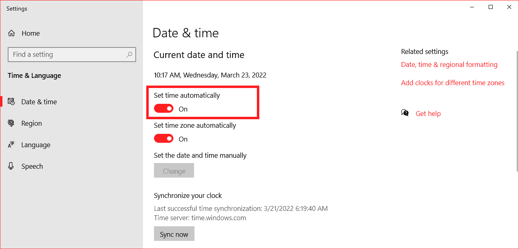Open Add clocks for different time zones
The image size is (519, 249).
click(453, 82)
